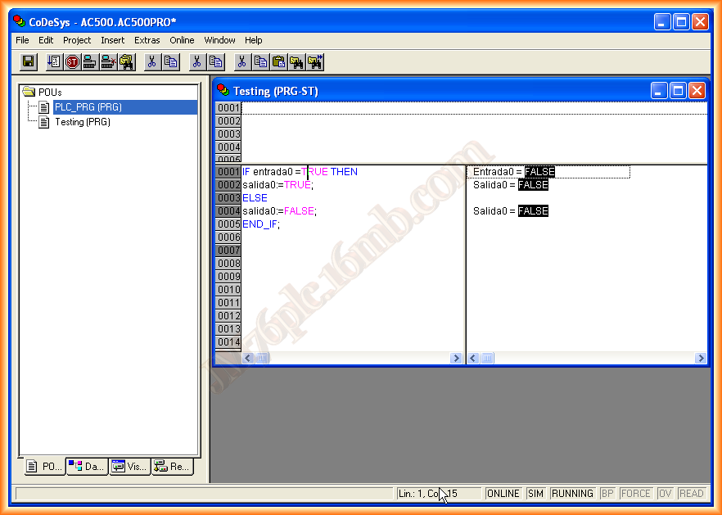Click the Entrada0 FALSE monitored value
The image size is (722, 515).
click(539, 172)
